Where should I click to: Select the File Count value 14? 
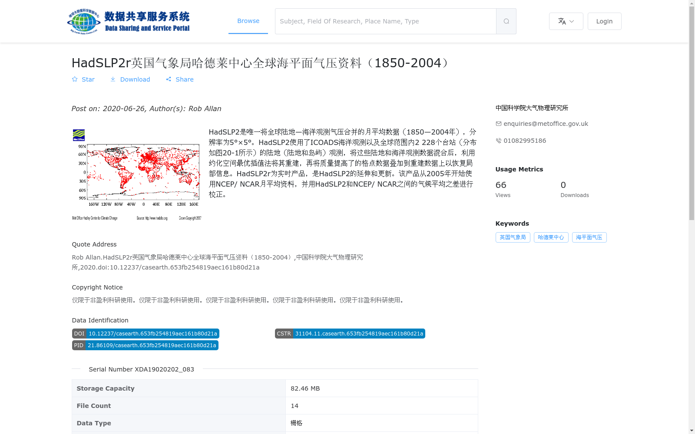tap(295, 406)
